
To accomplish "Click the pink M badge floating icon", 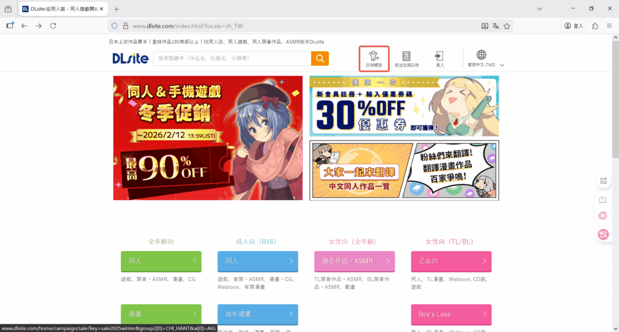I will point(603,215).
